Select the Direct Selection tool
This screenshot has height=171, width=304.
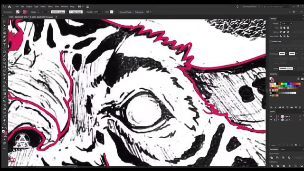(x=4, y=25)
